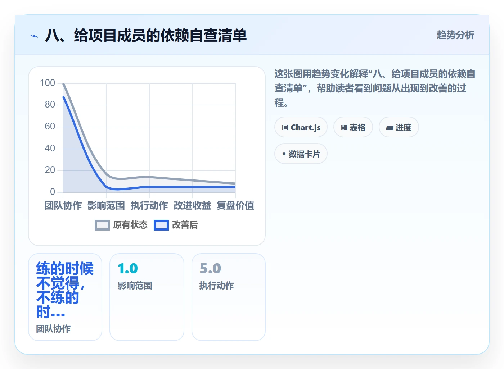Screen dimensions: 504x369
Task: Click the 20 y-axis value
Action: [50, 170]
